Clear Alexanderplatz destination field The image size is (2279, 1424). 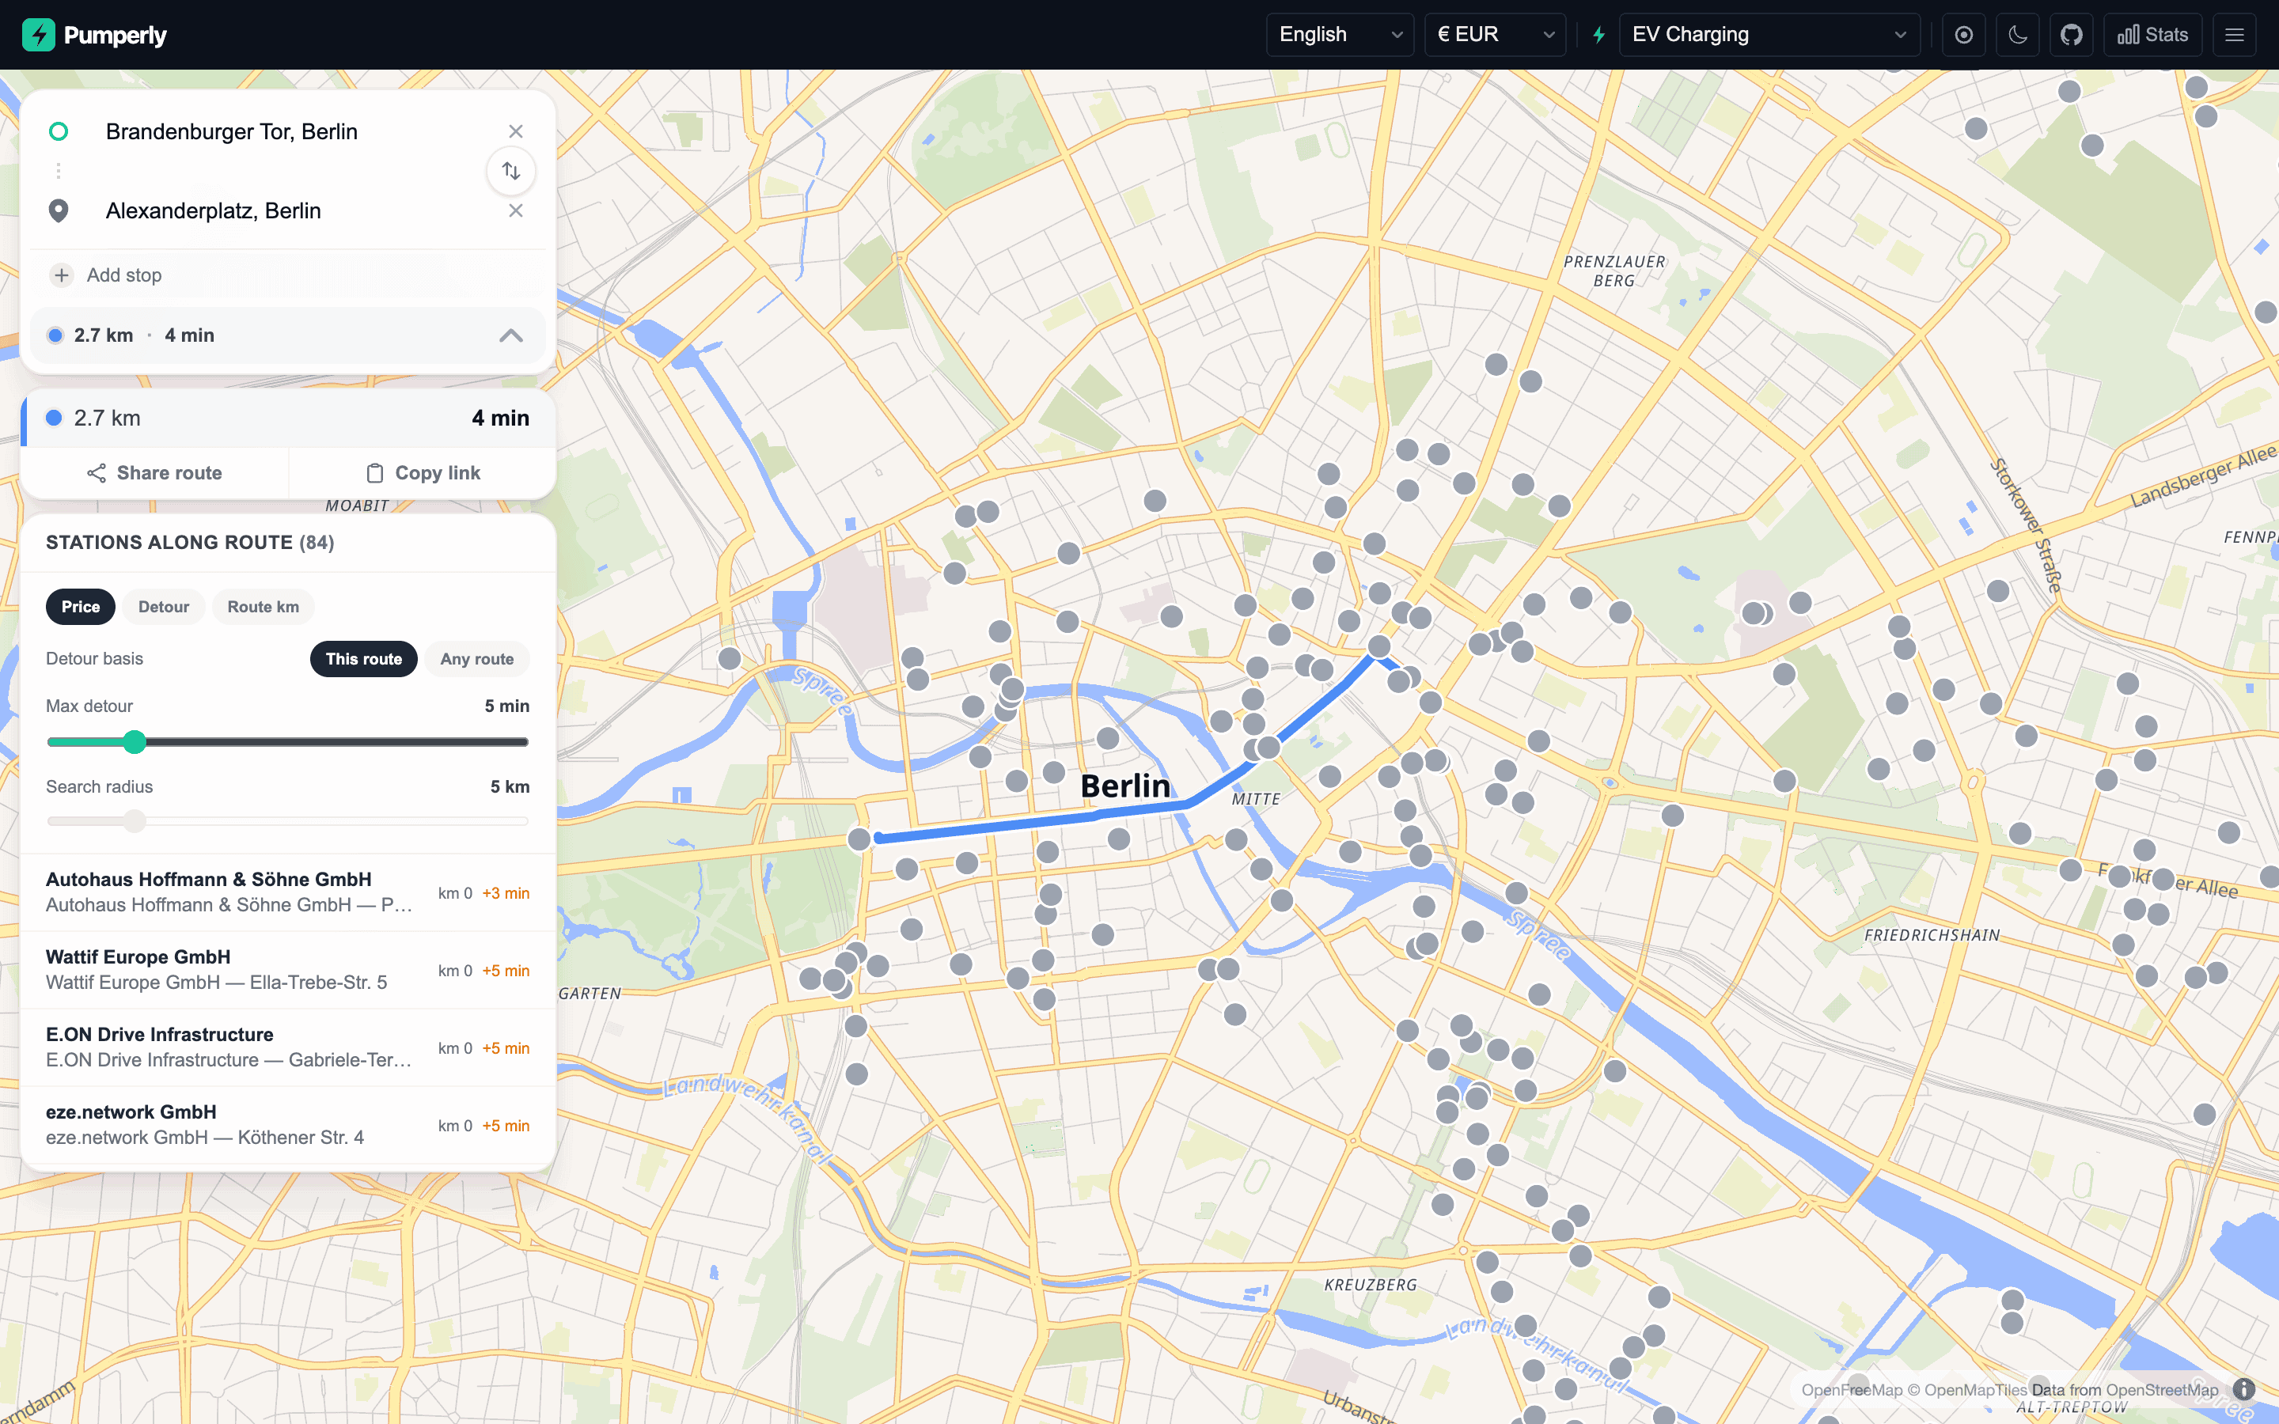click(515, 210)
